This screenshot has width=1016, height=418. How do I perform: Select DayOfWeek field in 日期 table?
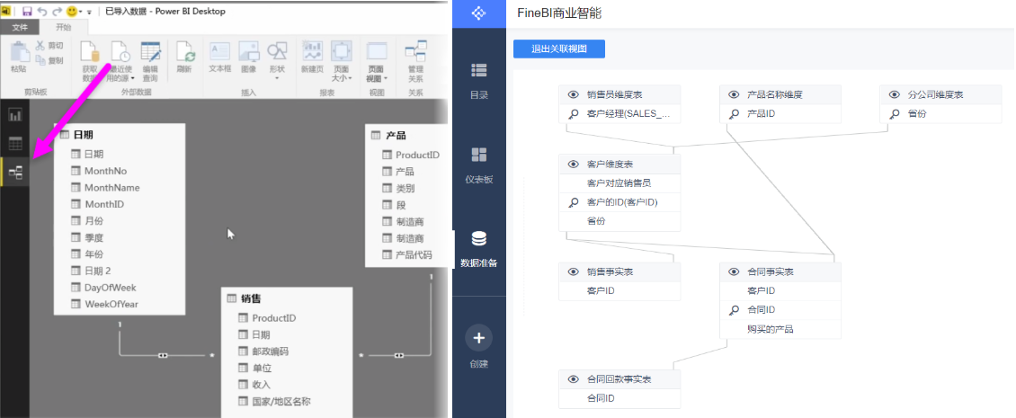pos(111,287)
